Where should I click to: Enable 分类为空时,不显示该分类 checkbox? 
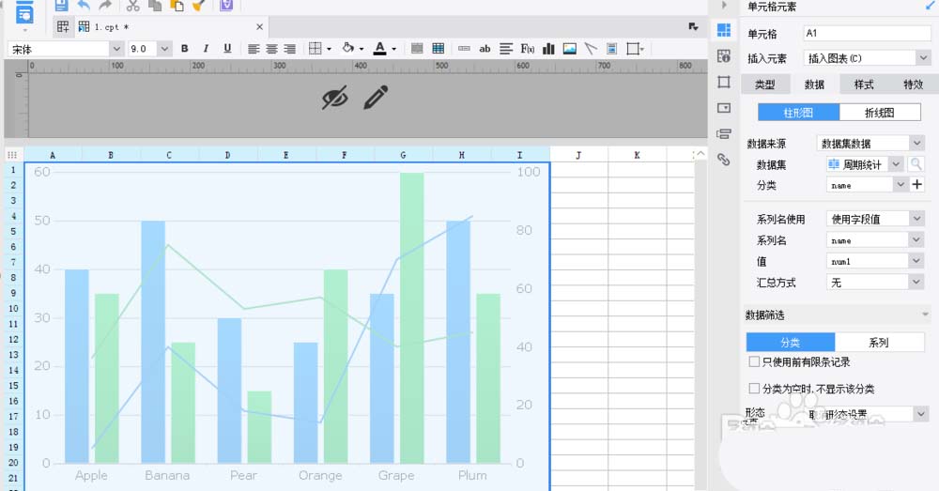click(x=755, y=388)
